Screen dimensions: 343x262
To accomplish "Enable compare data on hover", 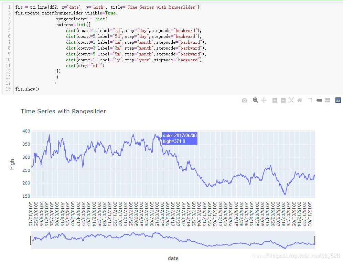I will point(327,100).
